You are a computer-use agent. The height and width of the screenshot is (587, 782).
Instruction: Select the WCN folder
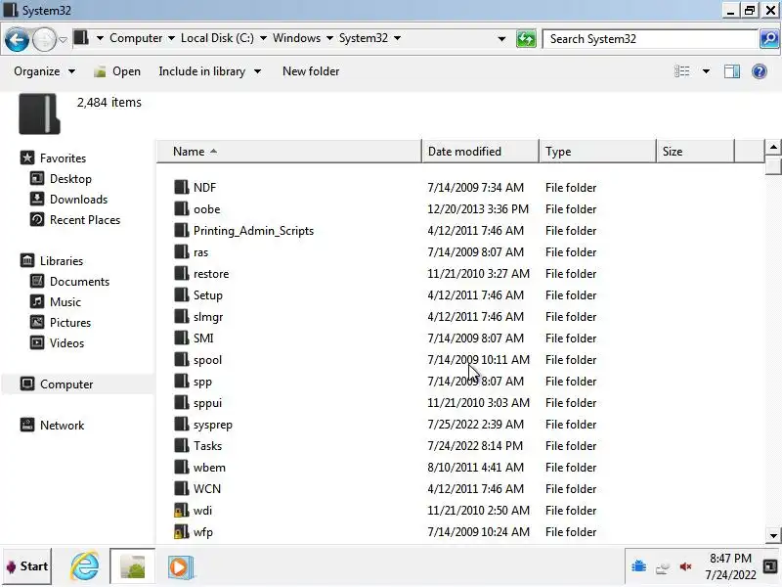[x=207, y=488]
